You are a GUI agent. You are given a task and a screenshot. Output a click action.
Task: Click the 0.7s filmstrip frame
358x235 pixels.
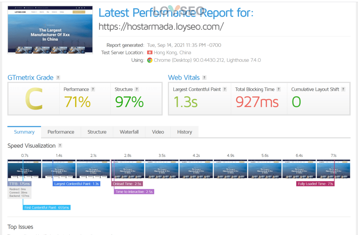(x=24, y=169)
